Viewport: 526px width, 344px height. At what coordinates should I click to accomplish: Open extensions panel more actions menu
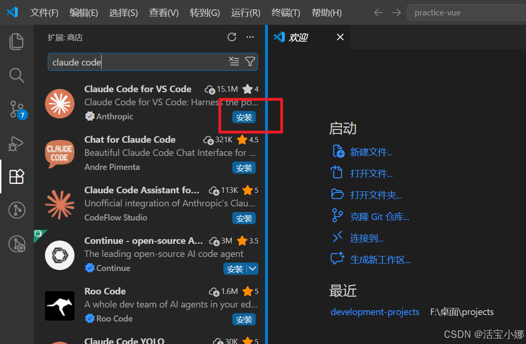tap(250, 37)
